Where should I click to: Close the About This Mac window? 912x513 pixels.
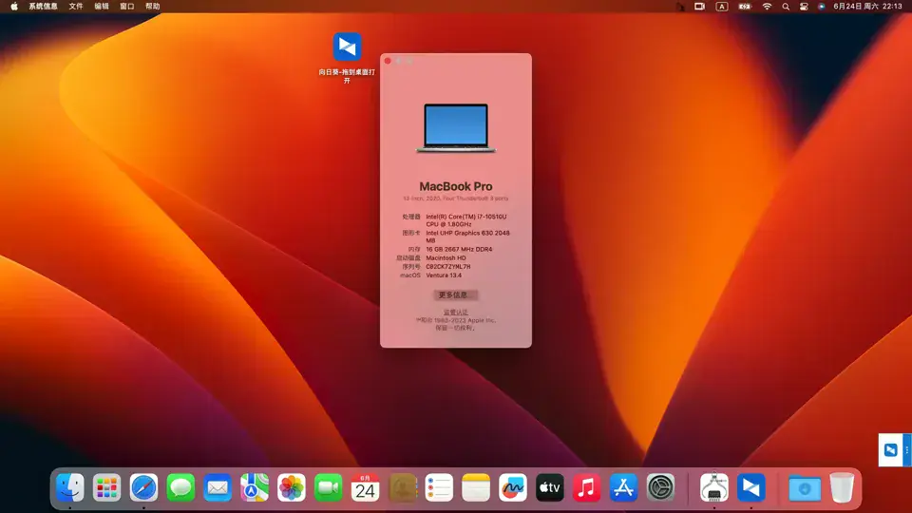point(388,61)
